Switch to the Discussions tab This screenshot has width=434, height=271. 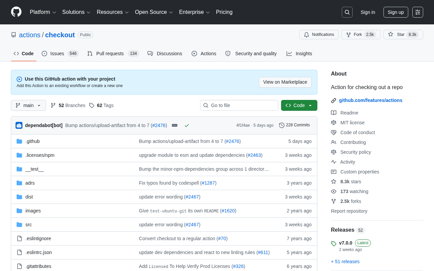165,54
